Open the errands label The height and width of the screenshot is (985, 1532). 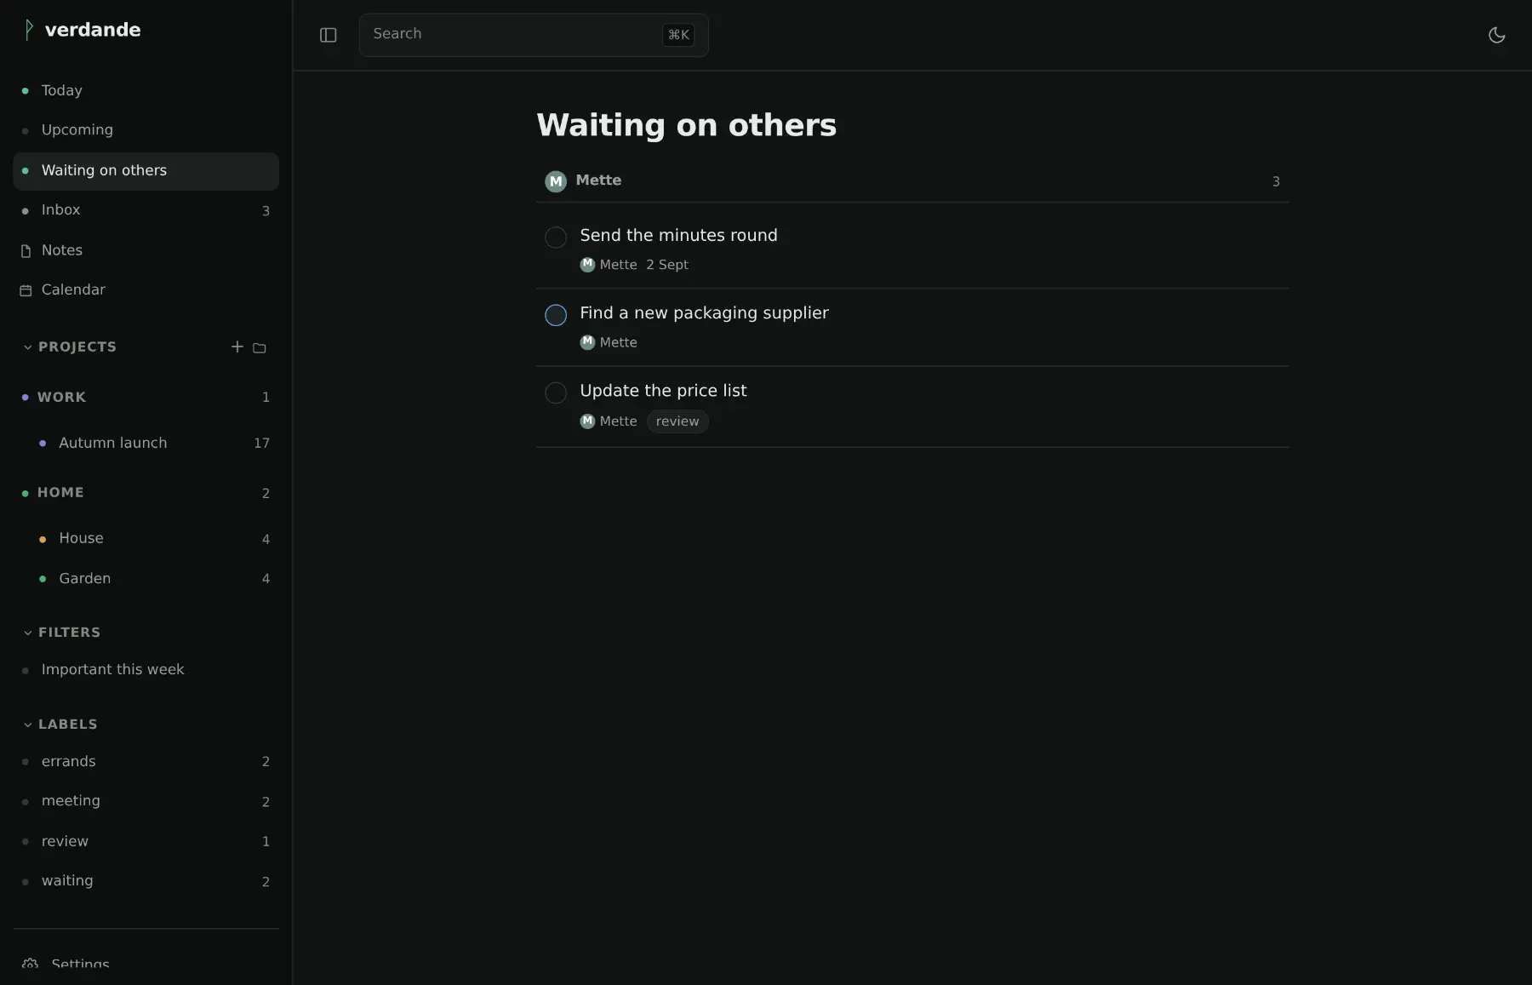[146, 762]
